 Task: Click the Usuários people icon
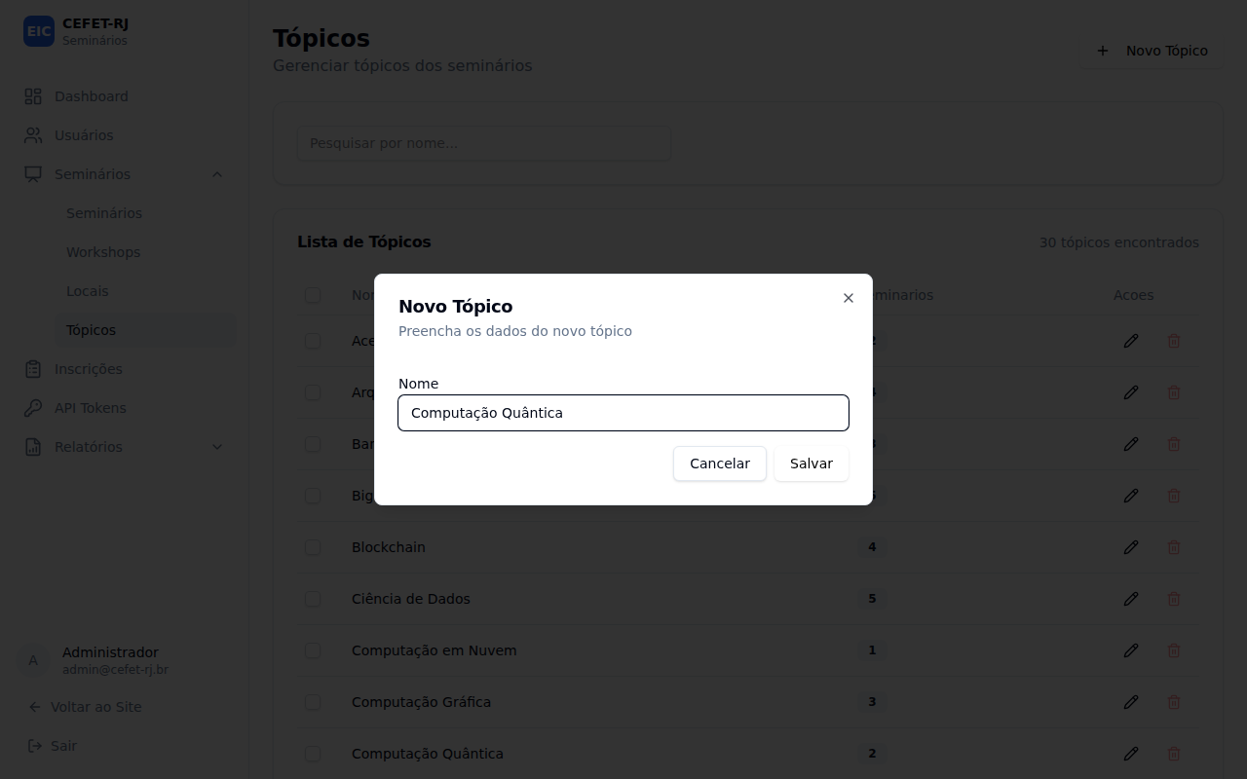33,135
